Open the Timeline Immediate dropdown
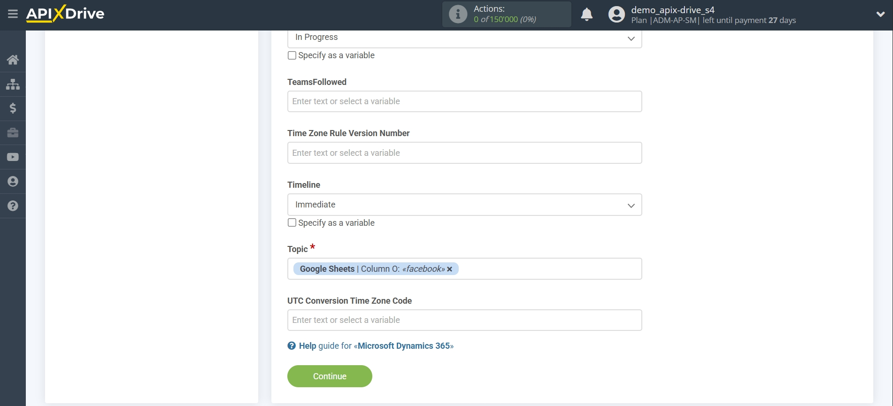The height and width of the screenshot is (406, 893). point(464,205)
